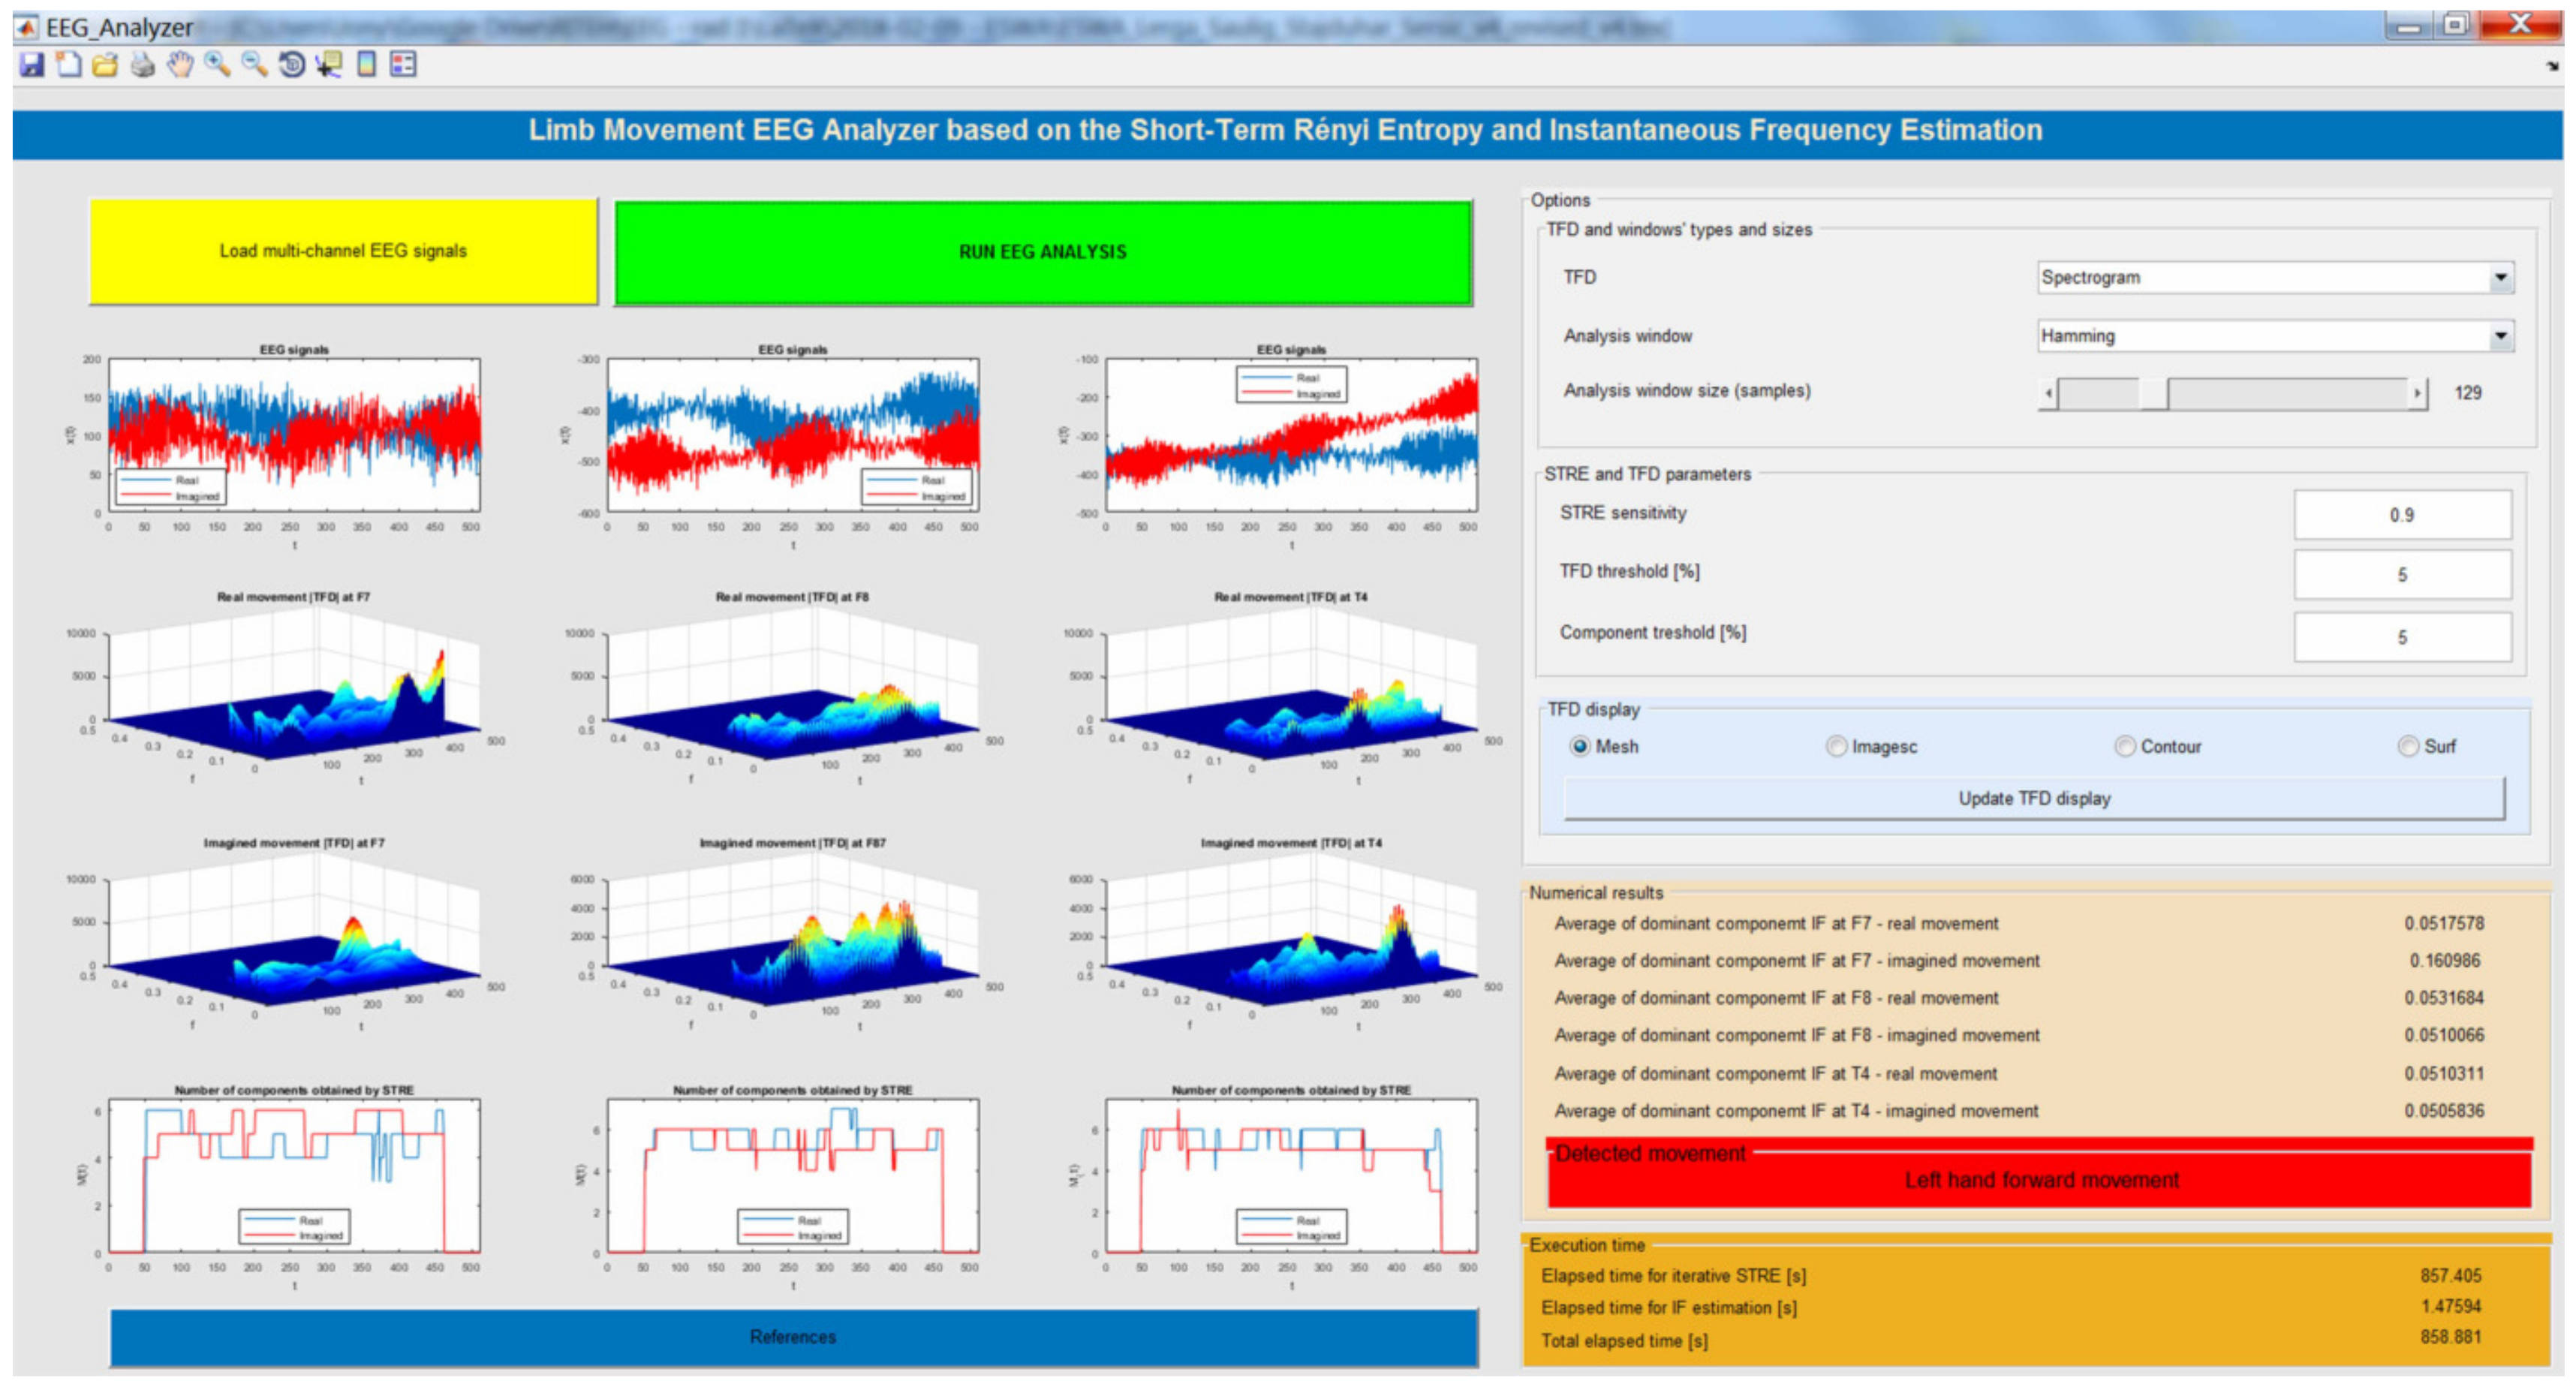Screen dimensions: 2576x1387
Task: Click the analysis window size slider thumb
Action: pos(2153,393)
